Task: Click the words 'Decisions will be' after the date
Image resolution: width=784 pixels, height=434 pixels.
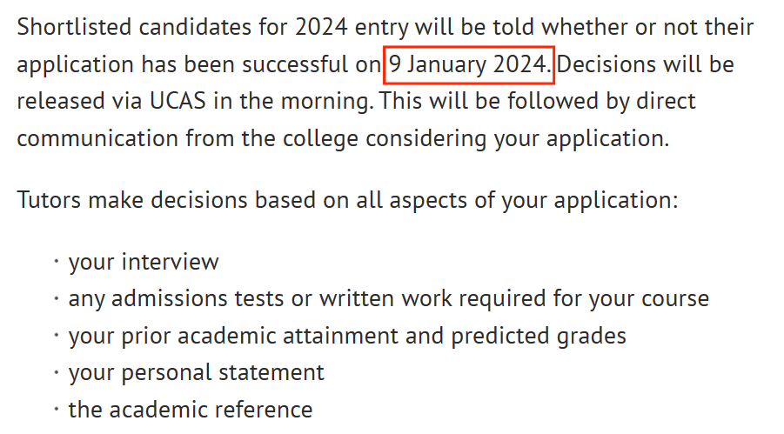Action: (646, 64)
